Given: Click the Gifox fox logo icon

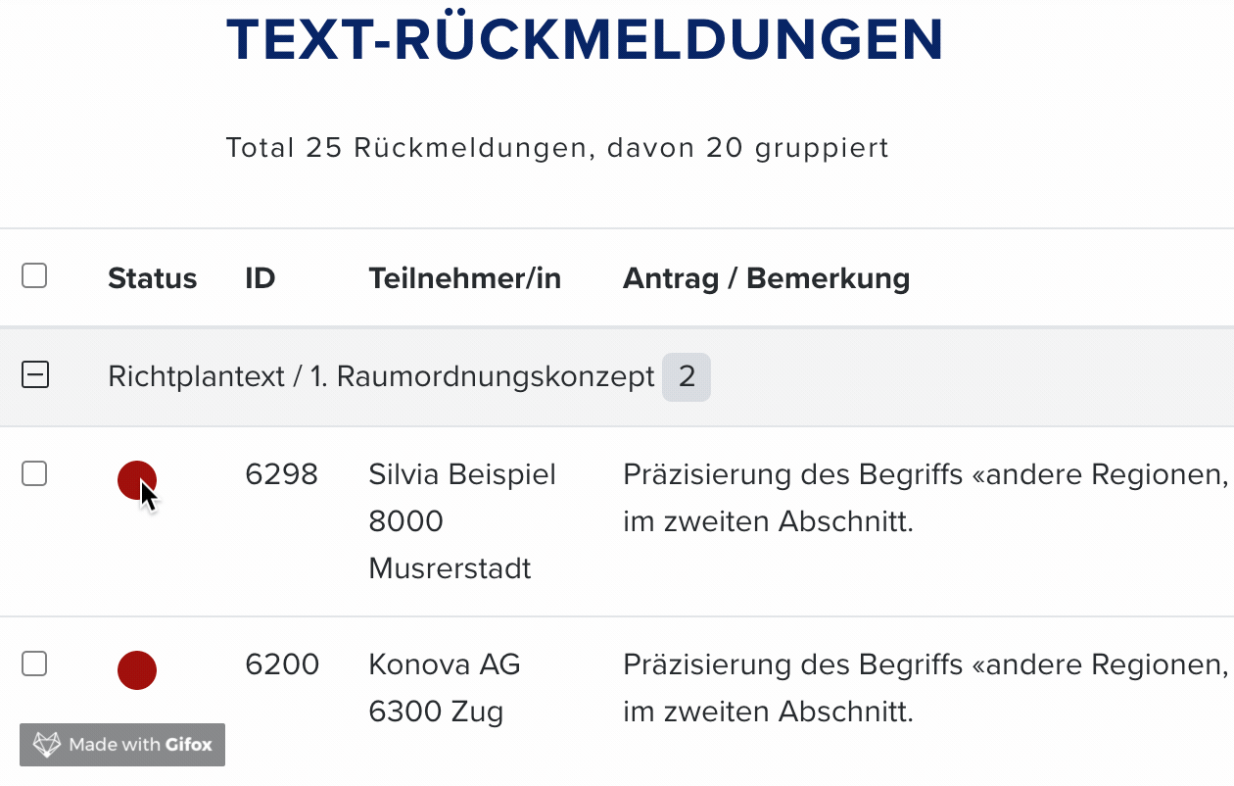Looking at the screenshot, I should [x=47, y=745].
